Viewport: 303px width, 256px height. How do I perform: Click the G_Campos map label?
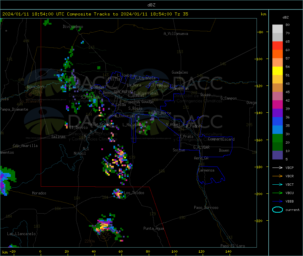tap(229, 98)
